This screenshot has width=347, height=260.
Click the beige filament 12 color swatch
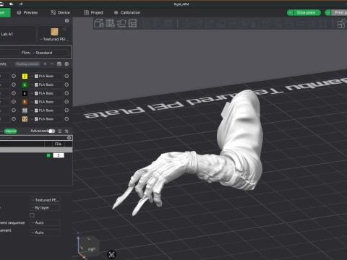(25, 119)
